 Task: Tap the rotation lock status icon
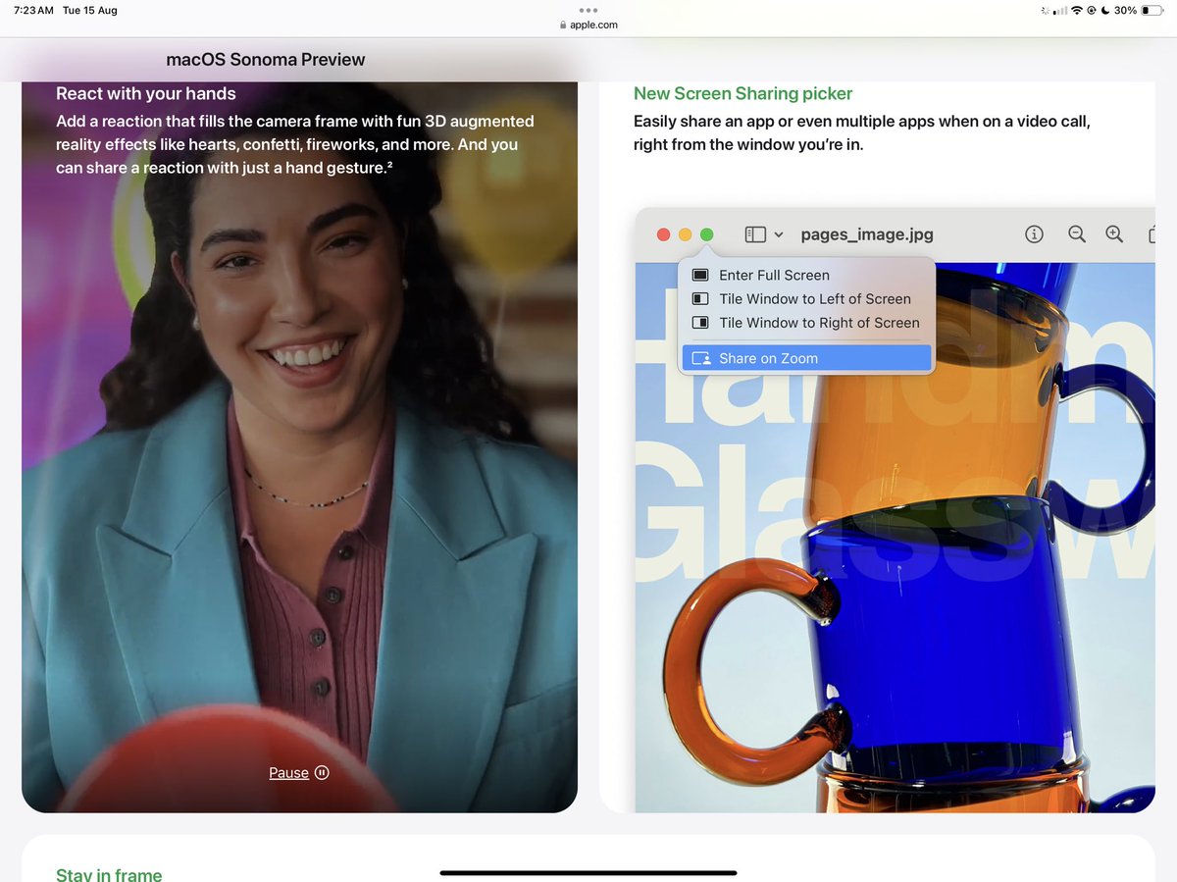coord(1092,10)
